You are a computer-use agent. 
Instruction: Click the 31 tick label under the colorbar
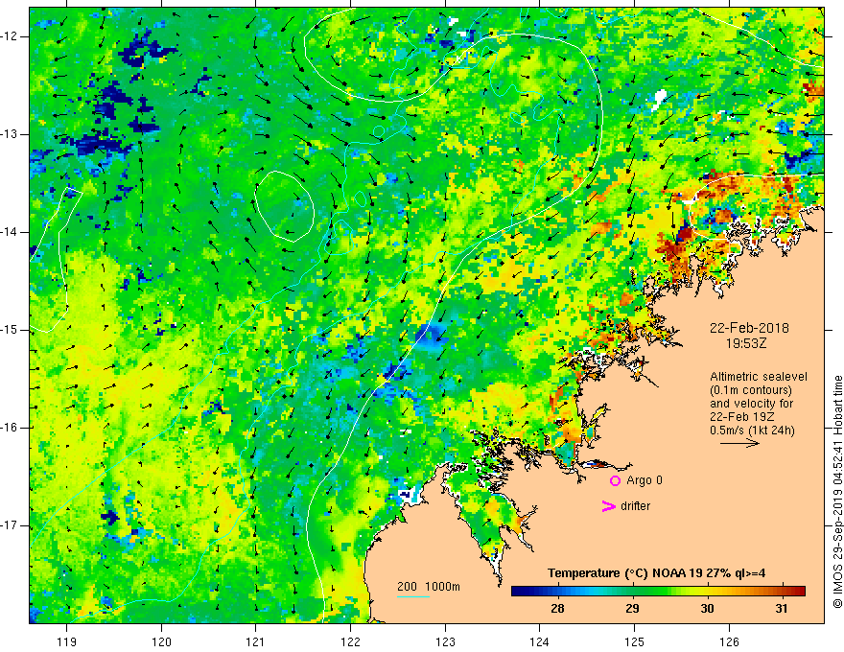click(x=782, y=609)
